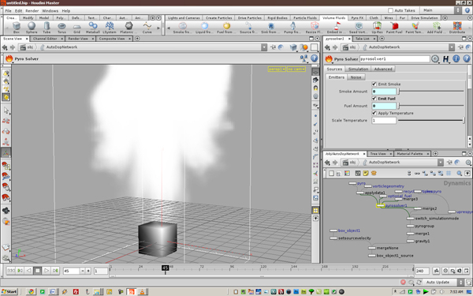Click the Stop playback button

(37, 270)
